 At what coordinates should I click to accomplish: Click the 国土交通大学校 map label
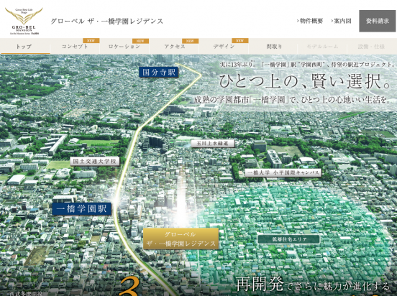[95, 162]
